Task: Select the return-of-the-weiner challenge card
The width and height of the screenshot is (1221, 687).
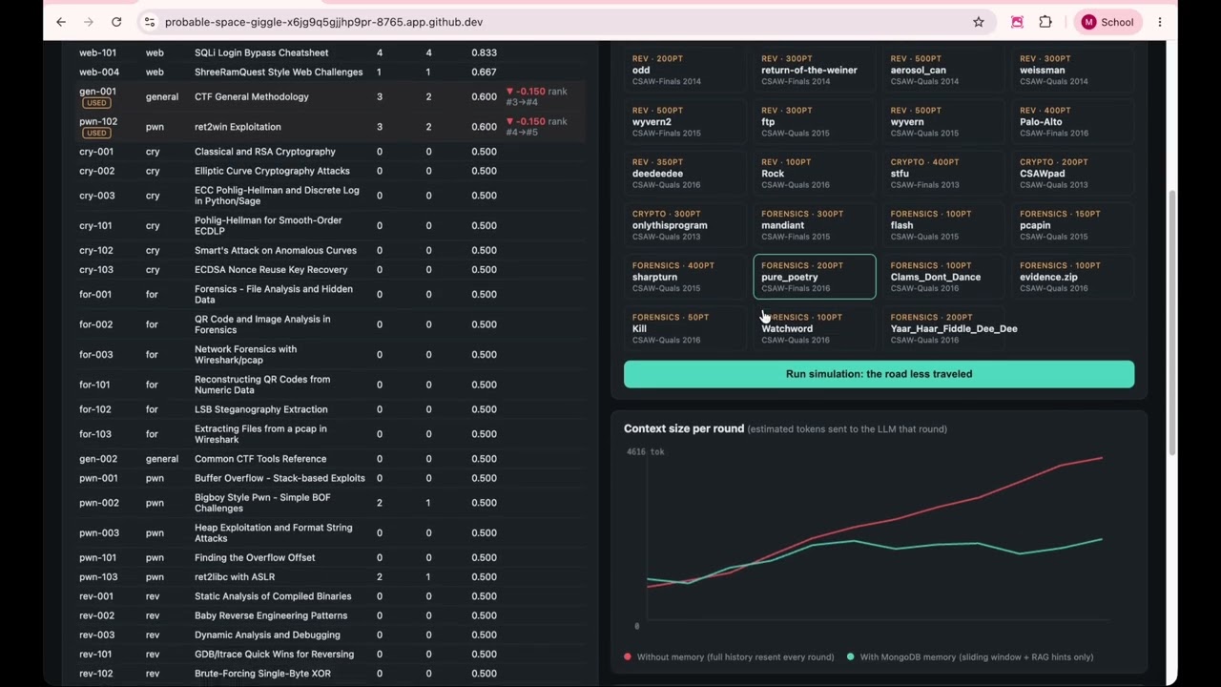Action: coord(815,70)
